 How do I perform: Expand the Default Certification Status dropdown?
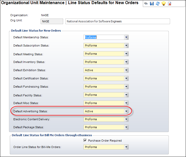coord(126,78)
